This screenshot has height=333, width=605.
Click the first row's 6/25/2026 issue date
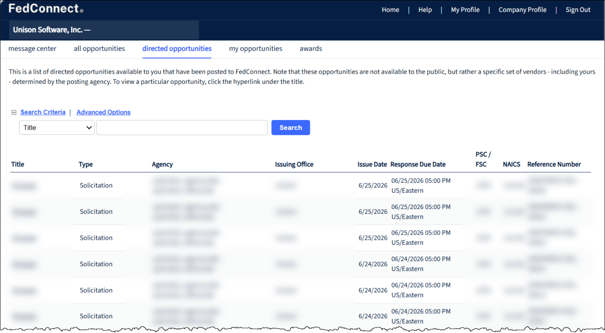(373, 186)
